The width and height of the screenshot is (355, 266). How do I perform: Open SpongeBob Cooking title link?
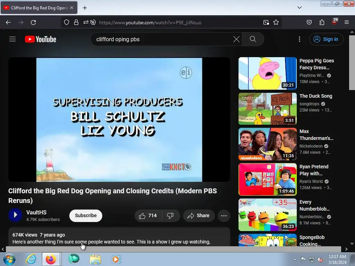pos(312,241)
